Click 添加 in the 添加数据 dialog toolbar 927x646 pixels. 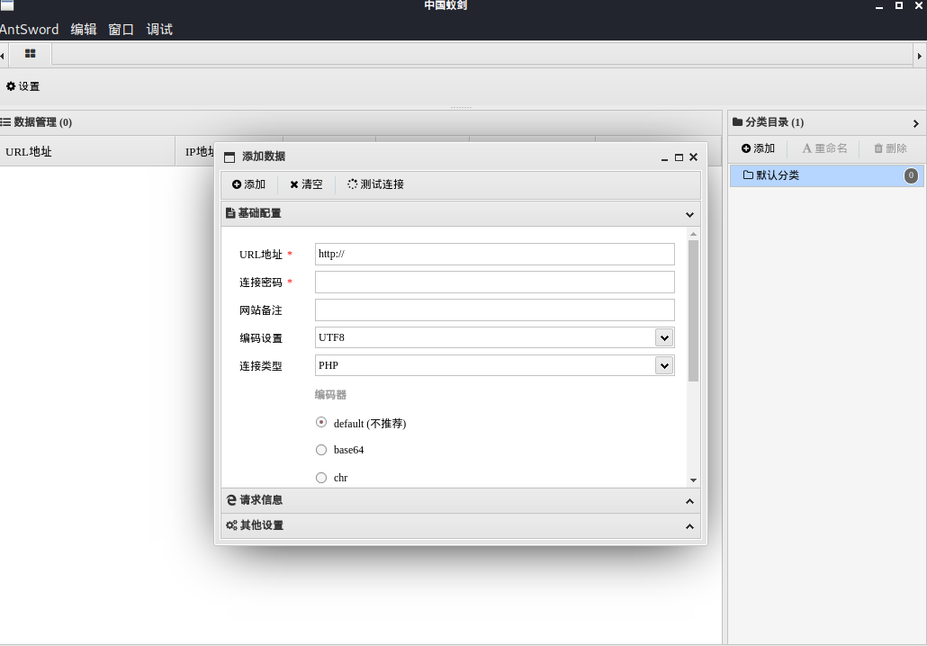pos(249,184)
